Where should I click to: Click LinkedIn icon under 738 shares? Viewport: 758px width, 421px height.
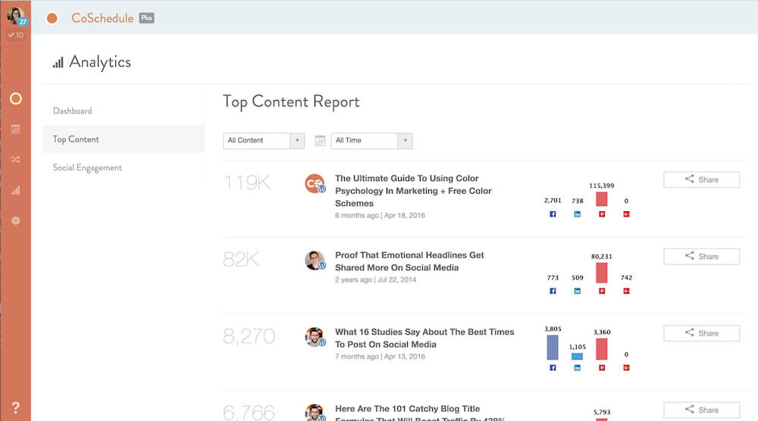[x=577, y=214]
